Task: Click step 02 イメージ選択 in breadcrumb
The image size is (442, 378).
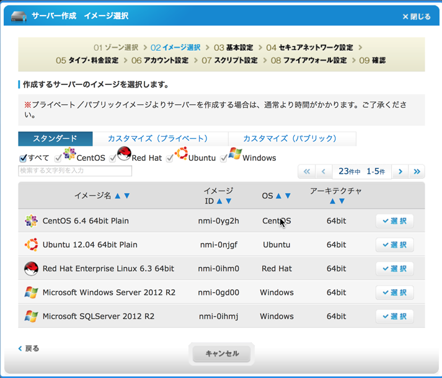Action: (175, 47)
